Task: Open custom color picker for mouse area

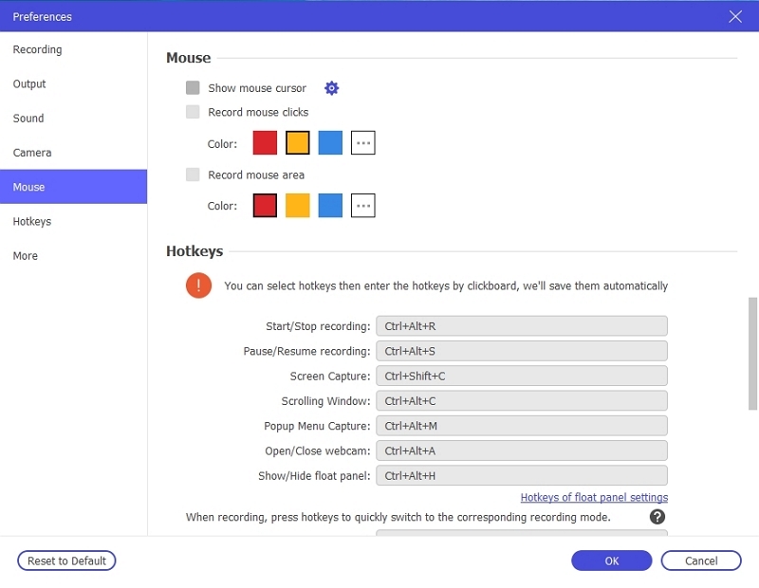Action: pos(362,206)
